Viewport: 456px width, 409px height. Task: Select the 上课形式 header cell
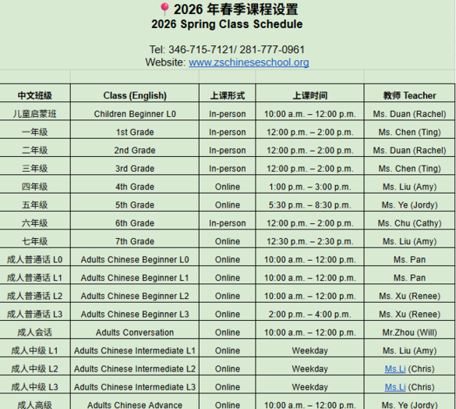(x=228, y=93)
